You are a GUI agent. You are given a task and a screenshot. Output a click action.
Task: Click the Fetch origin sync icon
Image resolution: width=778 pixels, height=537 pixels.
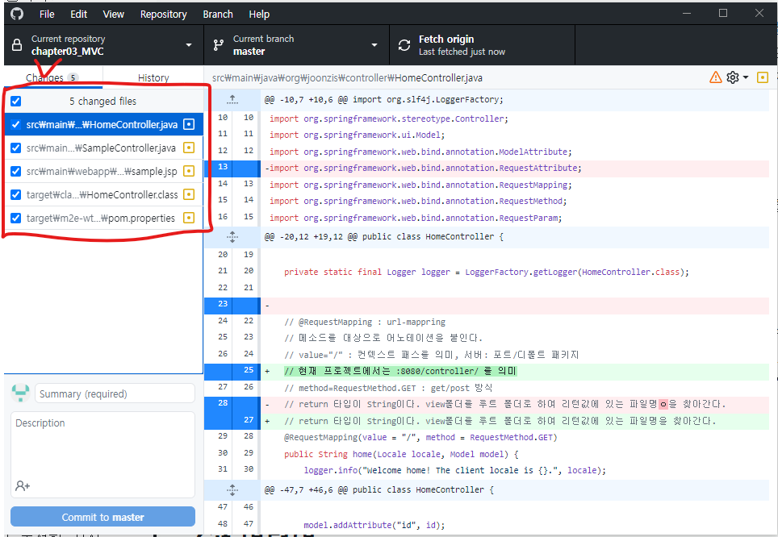pyautogui.click(x=404, y=45)
